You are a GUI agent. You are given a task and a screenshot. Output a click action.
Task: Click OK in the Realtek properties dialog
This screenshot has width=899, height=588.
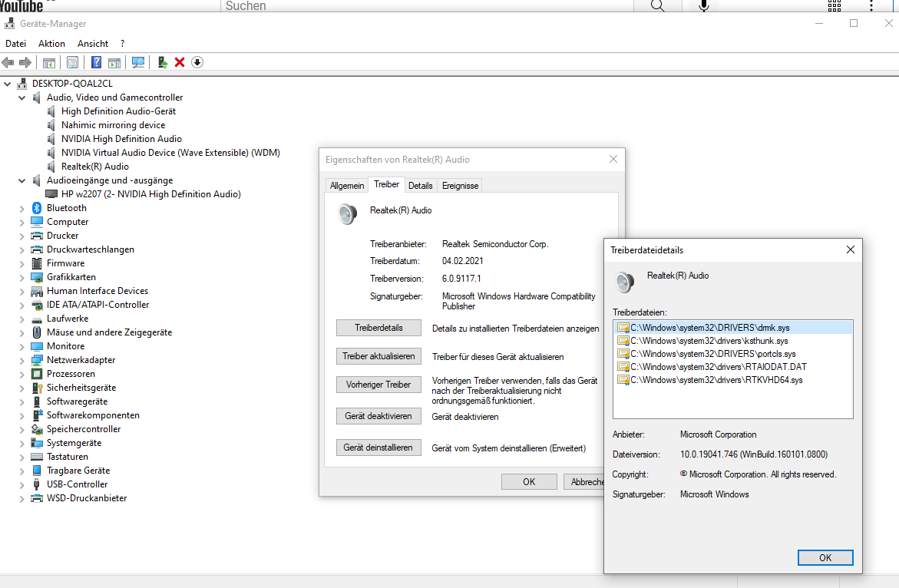[529, 482]
